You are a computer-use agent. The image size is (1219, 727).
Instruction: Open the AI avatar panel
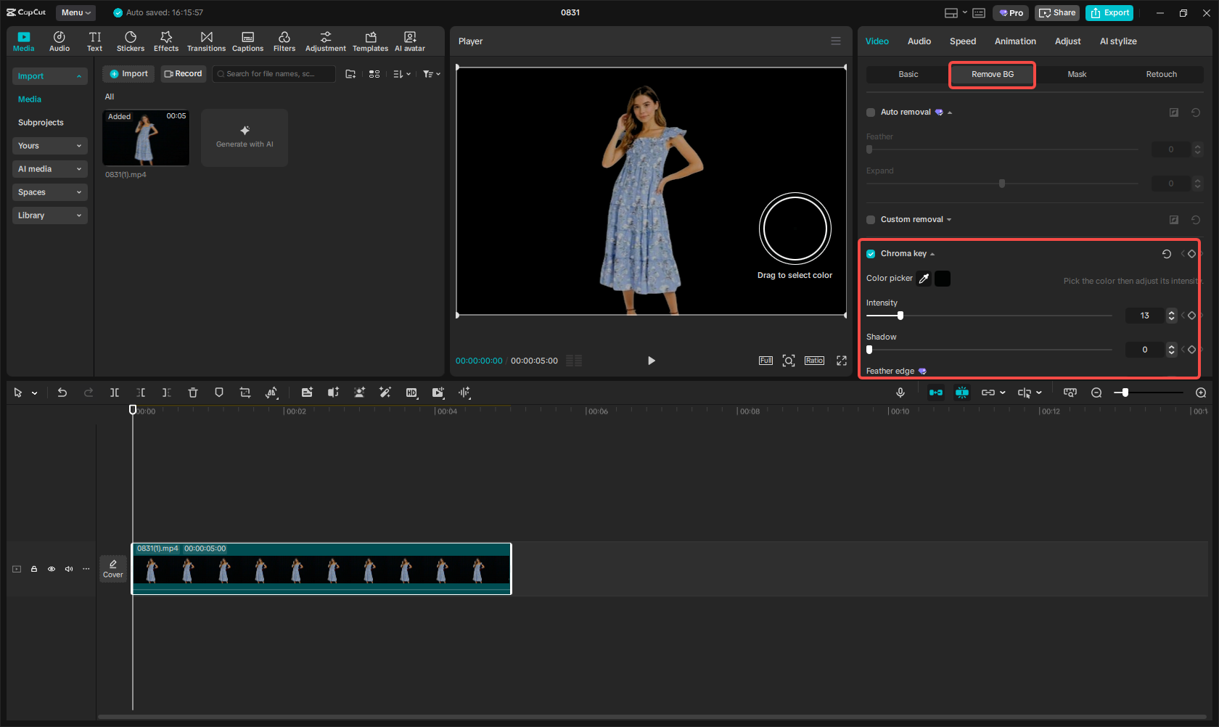click(x=409, y=41)
